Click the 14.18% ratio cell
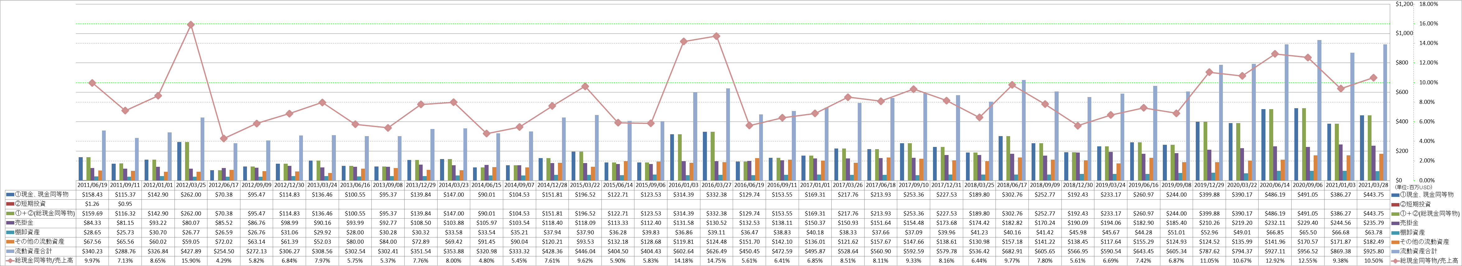1462x266 pixels. (684, 260)
